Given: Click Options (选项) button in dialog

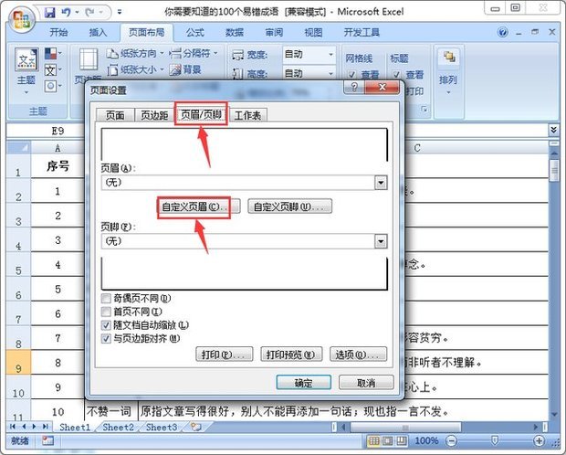Looking at the screenshot, I should click(x=358, y=354).
